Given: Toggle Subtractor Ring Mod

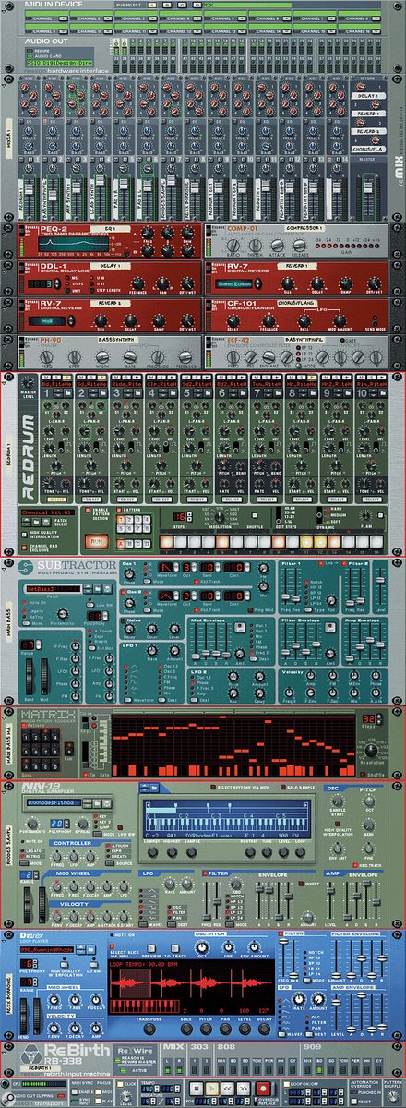Looking at the screenshot, I should click(x=250, y=609).
